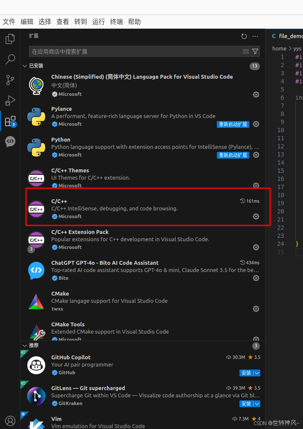The image size is (303, 429).
Task: Open the Bito chat view icon
Action: (10, 142)
